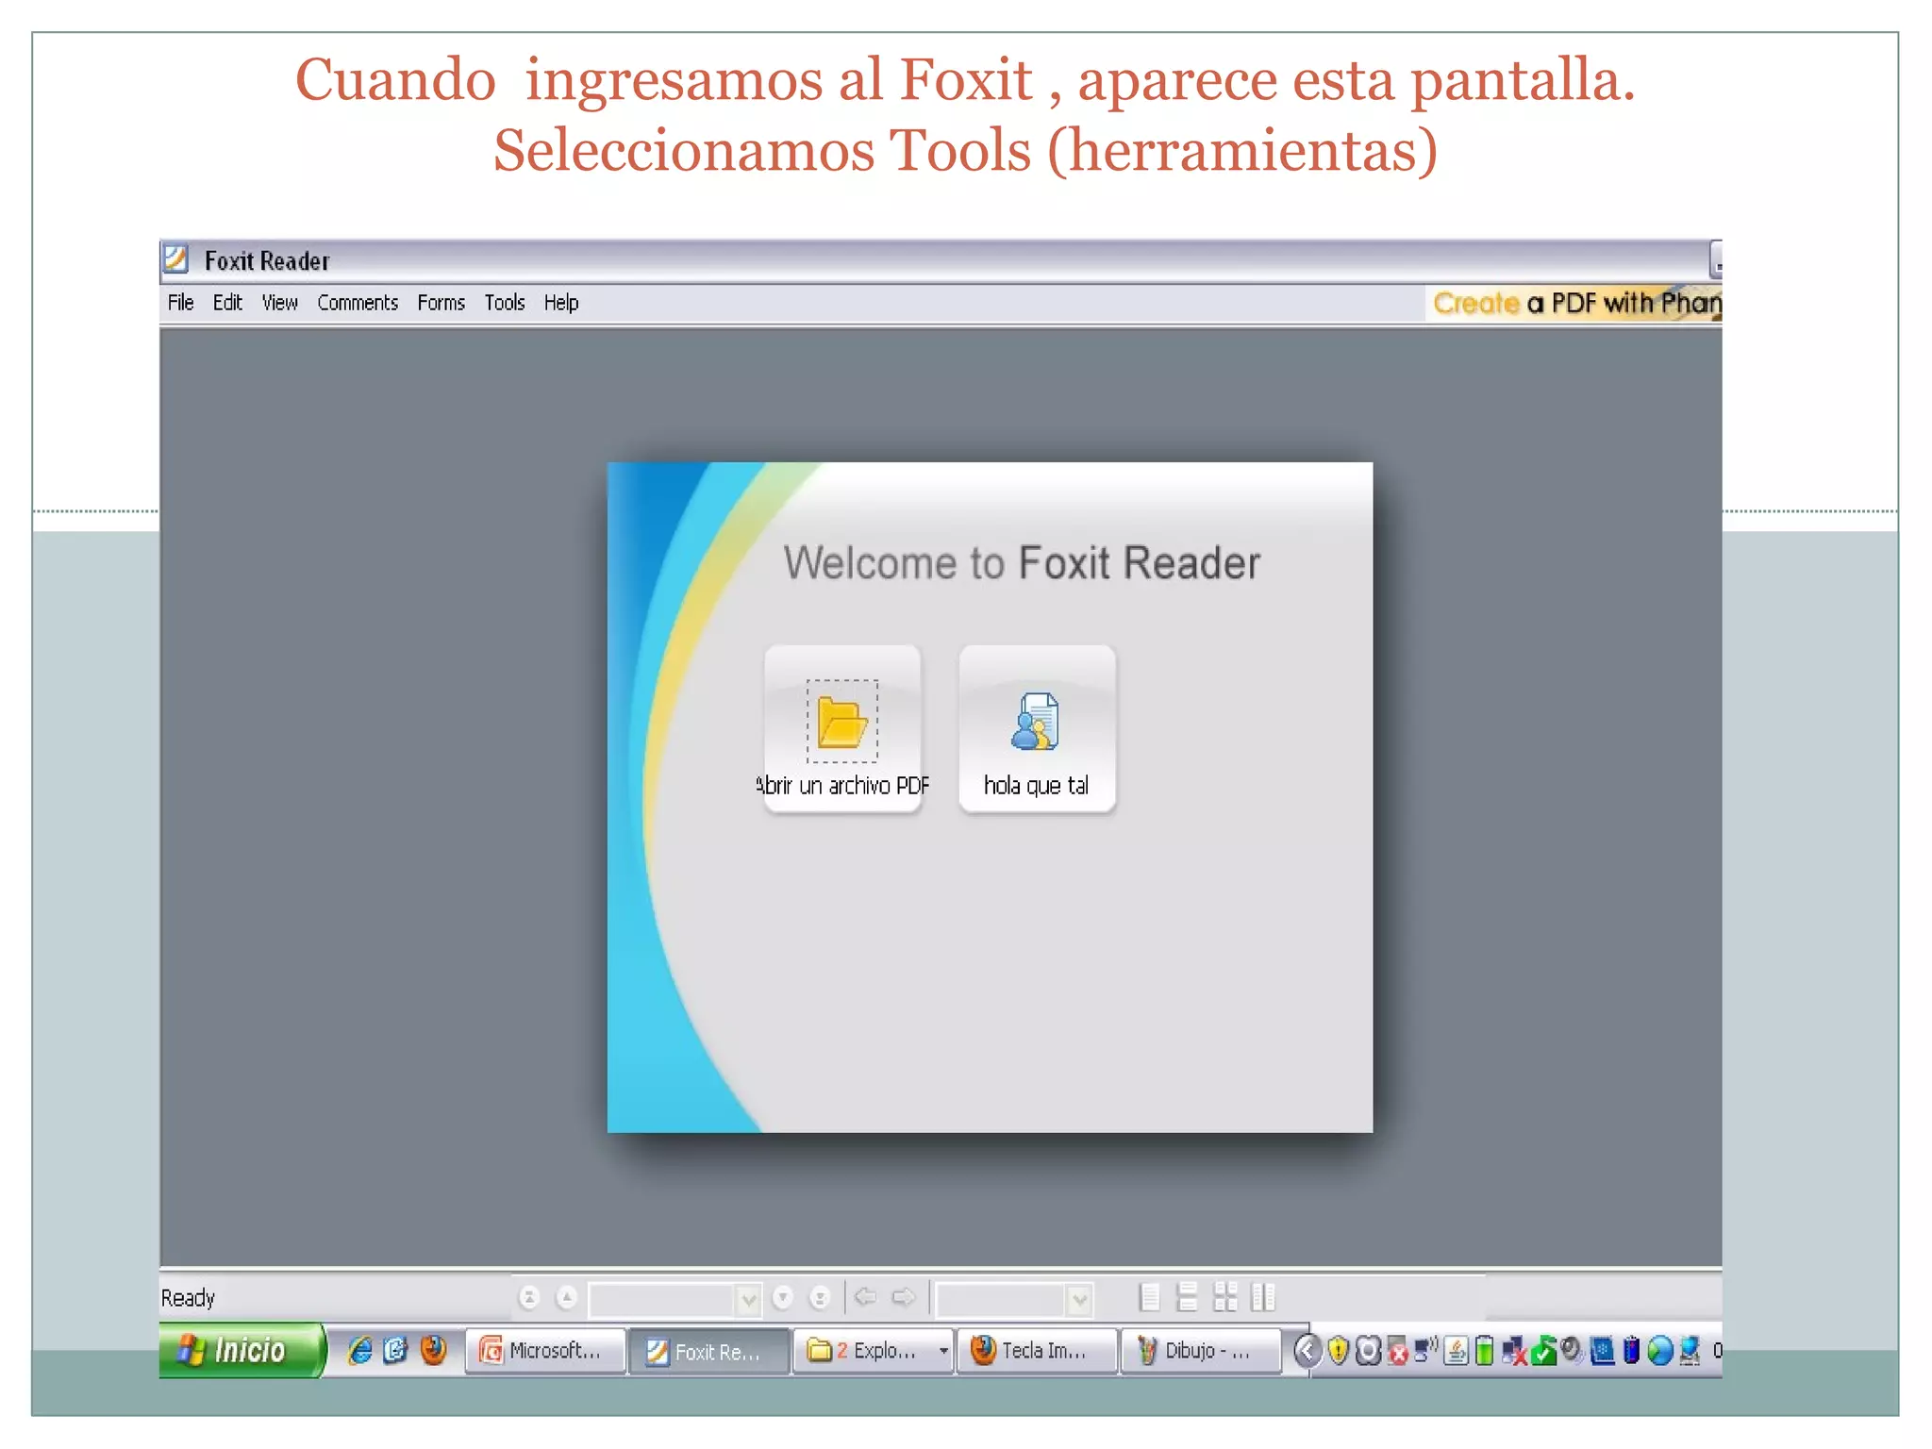The height and width of the screenshot is (1449, 1932).
Task: Click the next view forward arrow
Action: coord(904,1298)
